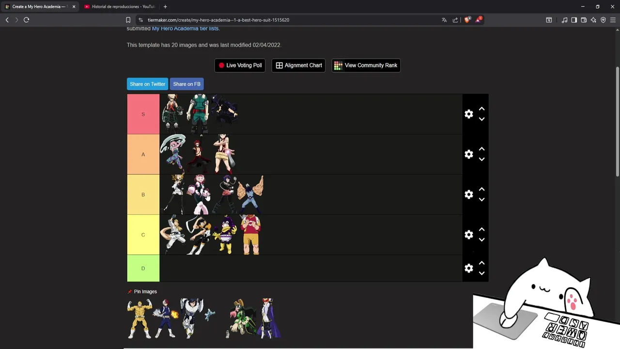620x349 pixels.
Task: Open settings gear for C tier row
Action: [468, 235]
